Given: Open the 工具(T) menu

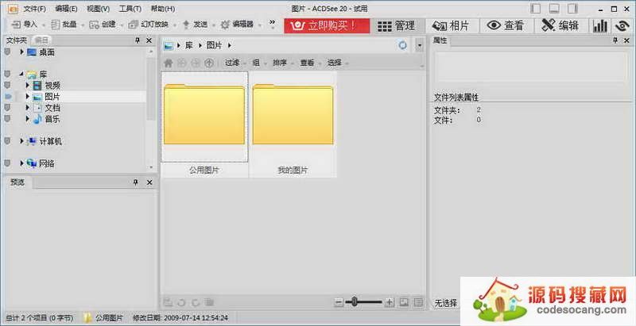Looking at the screenshot, I should tap(130, 9).
